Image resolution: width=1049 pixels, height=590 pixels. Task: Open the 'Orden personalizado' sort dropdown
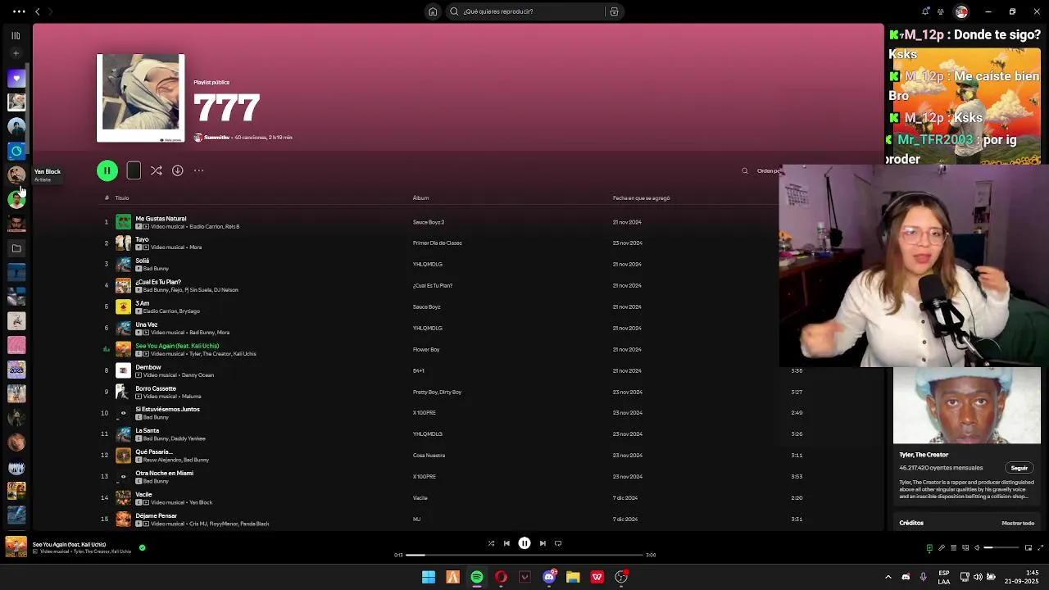click(x=768, y=171)
